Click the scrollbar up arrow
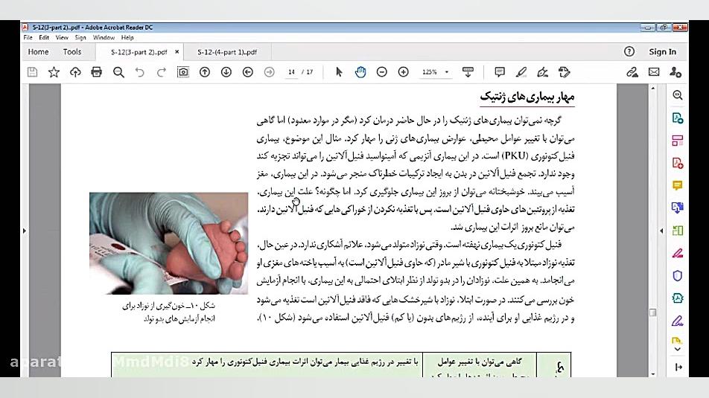This screenshot has width=709, height=398. pyautogui.click(x=652, y=89)
